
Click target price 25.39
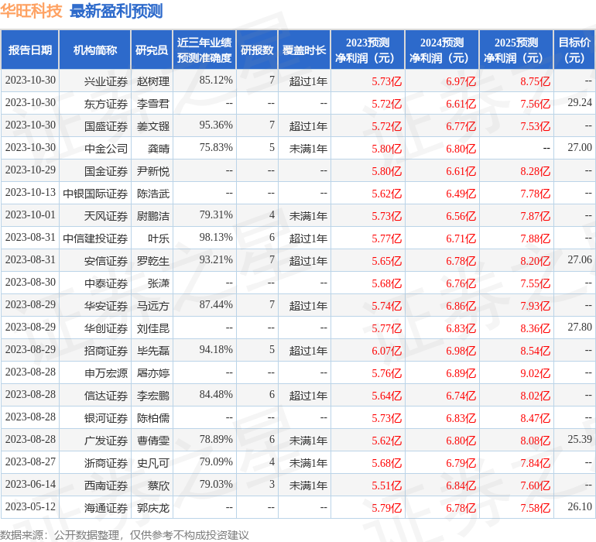[x=580, y=439]
